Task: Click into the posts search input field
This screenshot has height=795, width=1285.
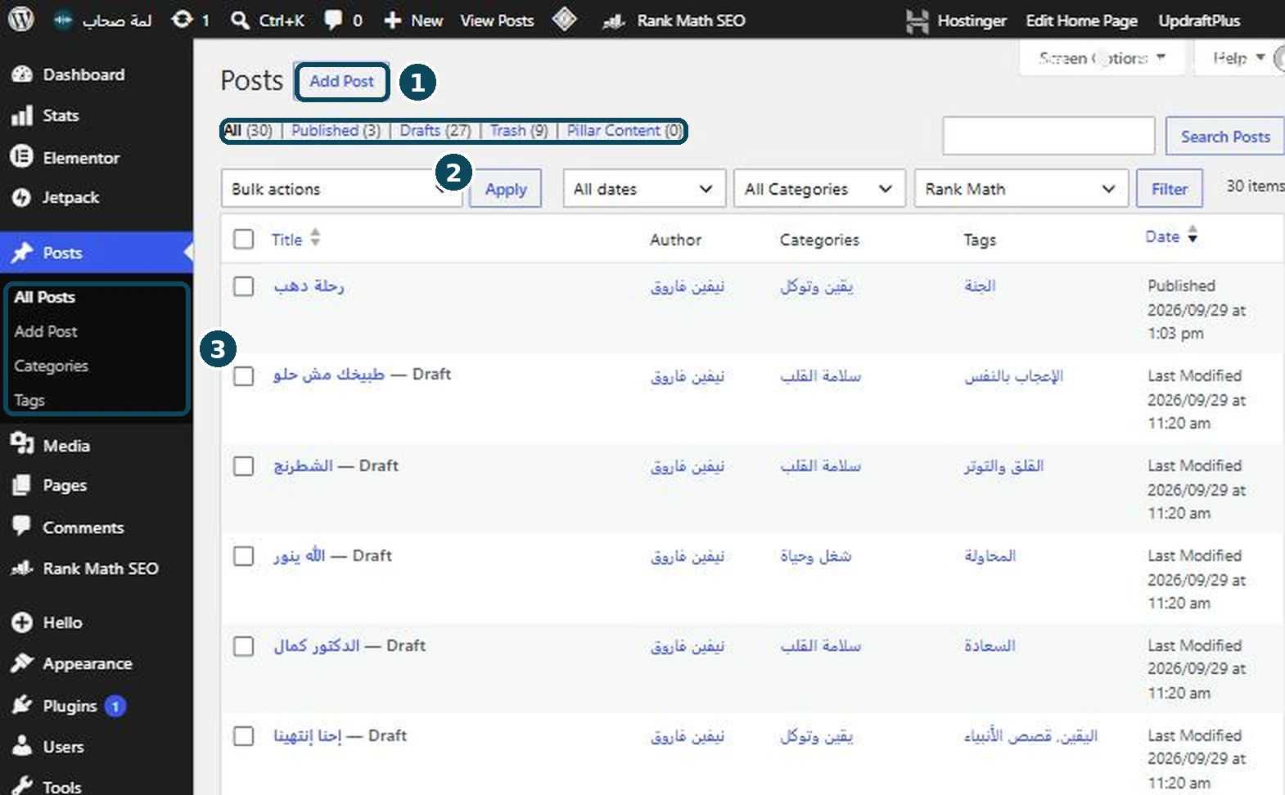Action: tap(1048, 136)
